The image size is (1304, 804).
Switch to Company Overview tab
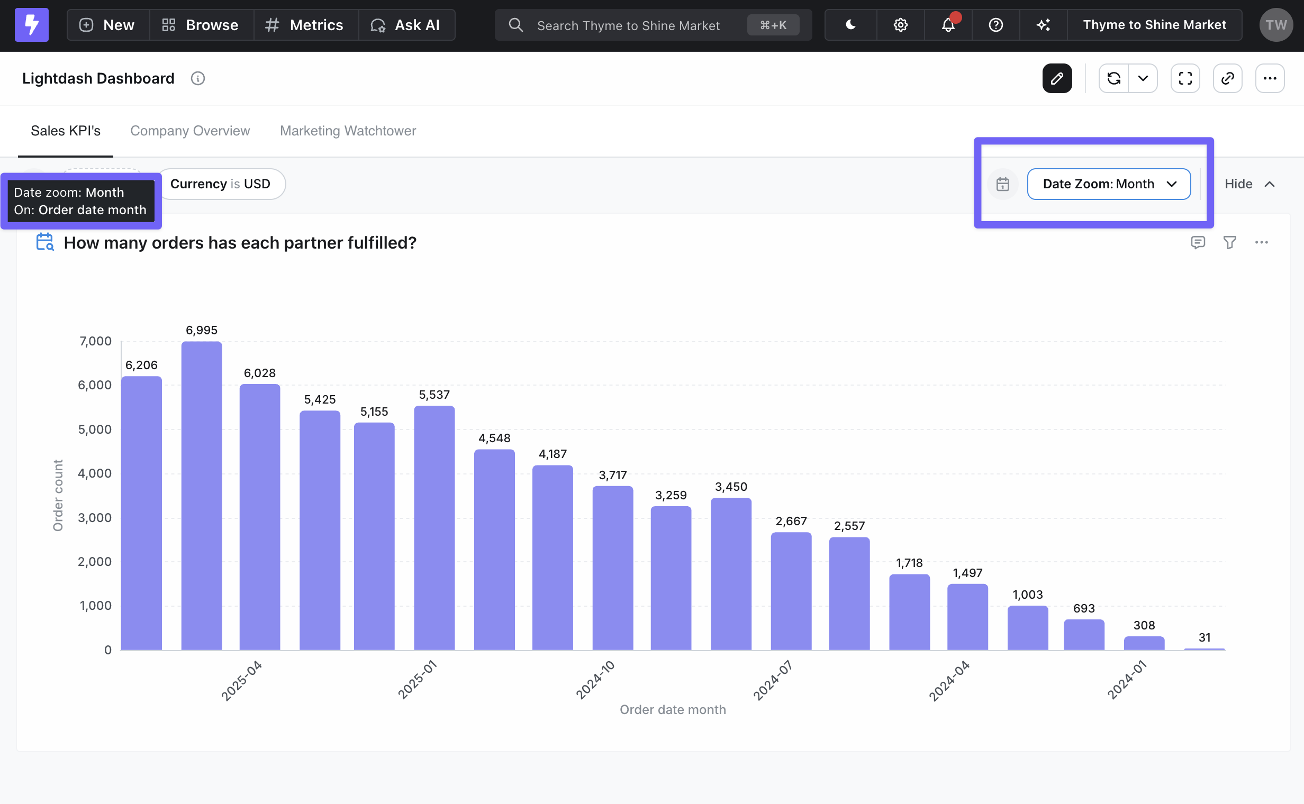(x=190, y=131)
